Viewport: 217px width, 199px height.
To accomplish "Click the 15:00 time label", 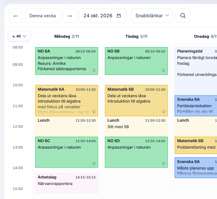I will tap(18, 189).
